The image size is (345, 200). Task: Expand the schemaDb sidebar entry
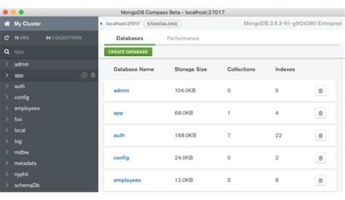(7, 185)
